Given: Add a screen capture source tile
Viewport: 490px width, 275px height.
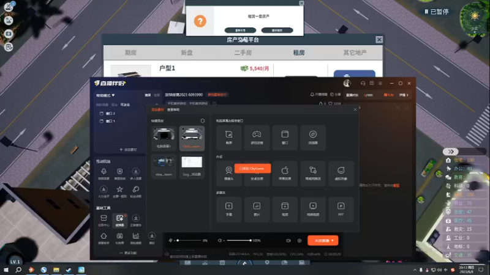Looking at the screenshot, I should (x=228, y=137).
